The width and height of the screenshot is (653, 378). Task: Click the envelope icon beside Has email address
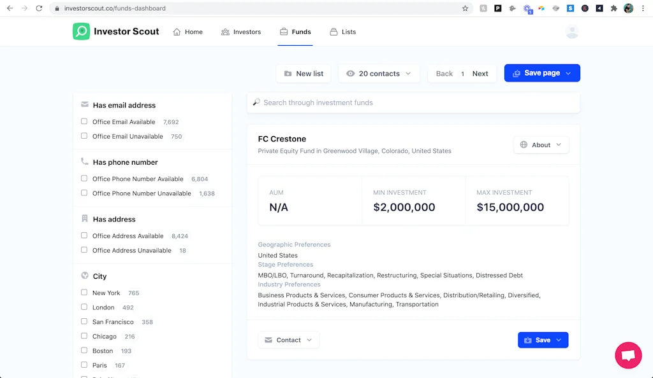84,105
